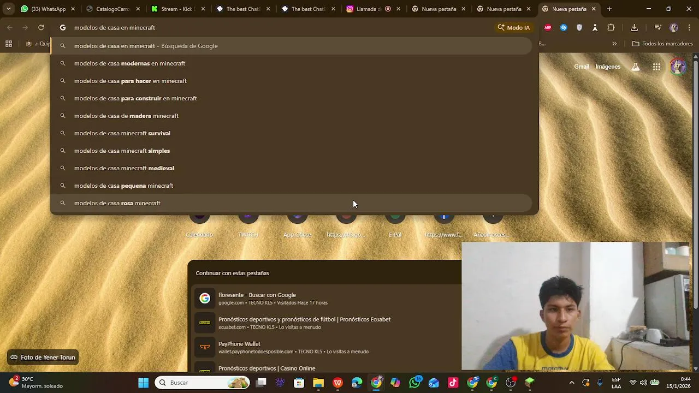Select suggestion 'modelos de casa para construir en minecraft'
The image size is (699, 393).
291,98
